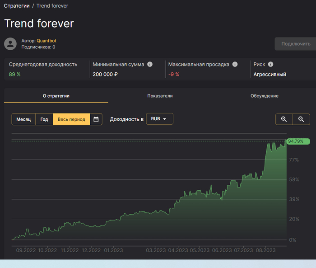Screen dimensions: 316x268
Task: Click the 08.2023 label on time axis
Action: 265,250
